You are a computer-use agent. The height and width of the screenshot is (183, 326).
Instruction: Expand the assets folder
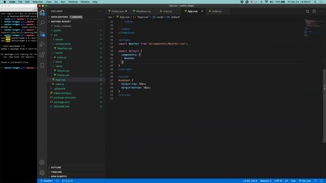pyautogui.click(x=59, y=40)
